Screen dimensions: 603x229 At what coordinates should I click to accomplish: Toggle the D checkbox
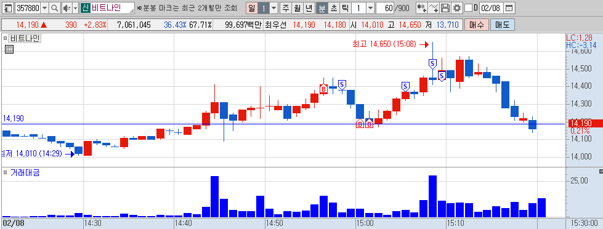[x=468, y=7]
